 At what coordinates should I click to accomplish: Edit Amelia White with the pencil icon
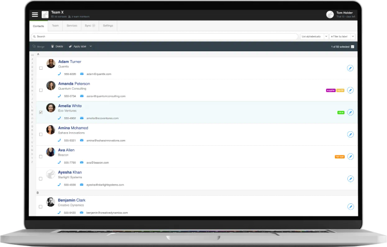click(350, 112)
